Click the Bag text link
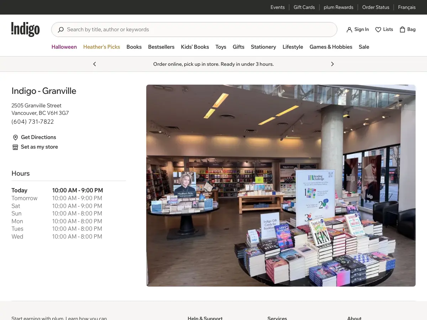The height and width of the screenshot is (320, 427). click(411, 30)
